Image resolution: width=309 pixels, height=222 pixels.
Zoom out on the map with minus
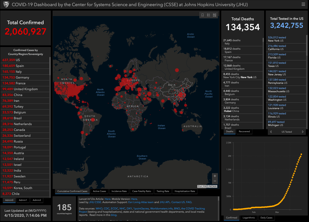tap(215, 181)
